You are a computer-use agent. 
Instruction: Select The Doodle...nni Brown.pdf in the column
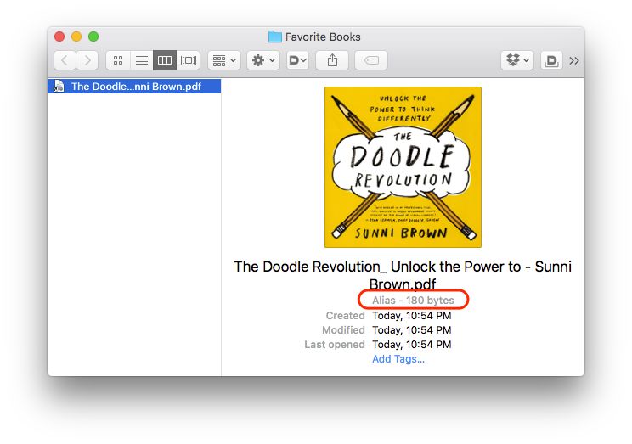134,87
